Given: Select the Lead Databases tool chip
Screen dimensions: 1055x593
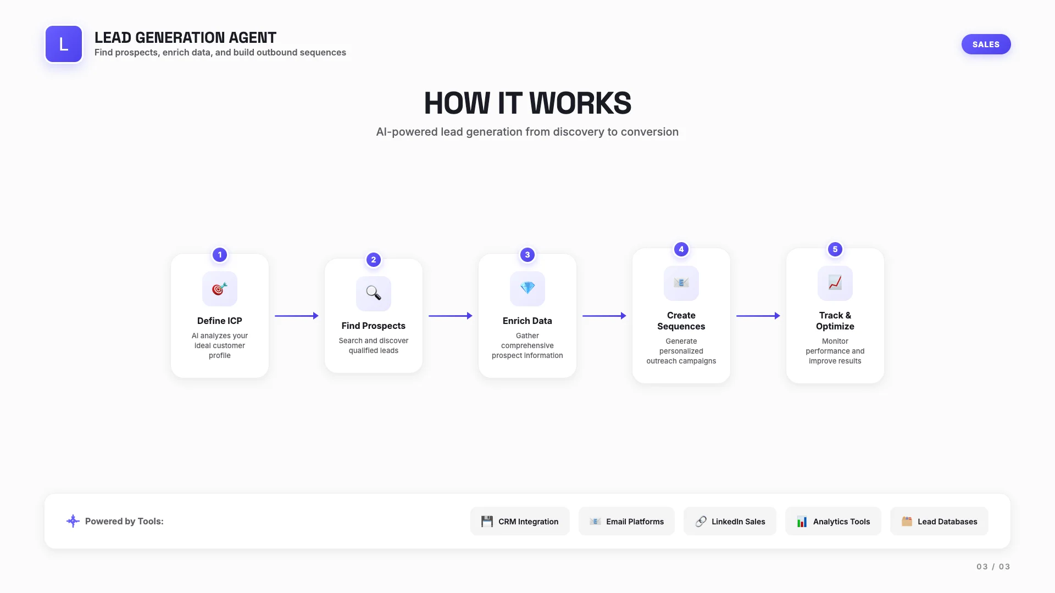Looking at the screenshot, I should click(939, 522).
